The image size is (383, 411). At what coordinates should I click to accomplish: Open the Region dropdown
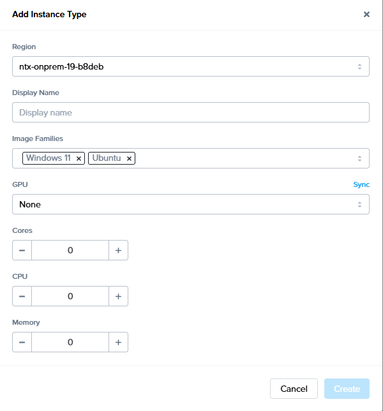point(190,66)
